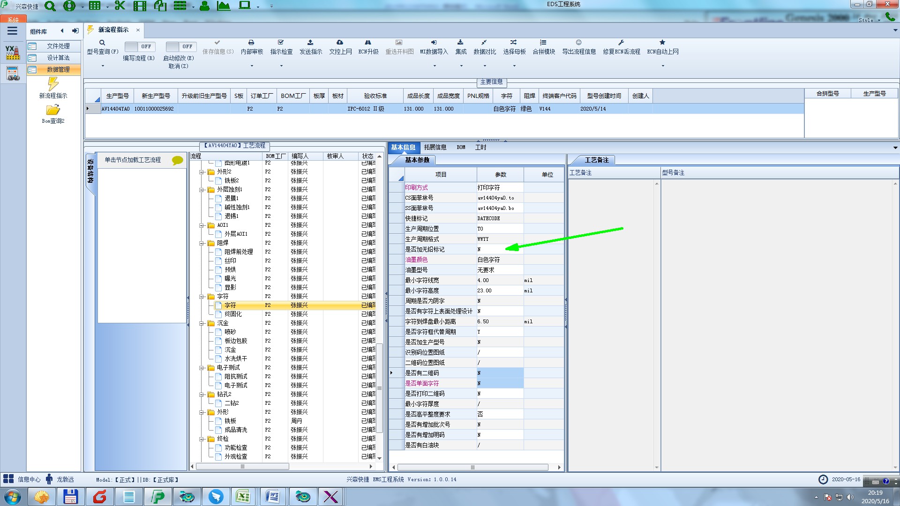Switch to the 工时 tab
This screenshot has height=506, width=900.
coord(480,147)
